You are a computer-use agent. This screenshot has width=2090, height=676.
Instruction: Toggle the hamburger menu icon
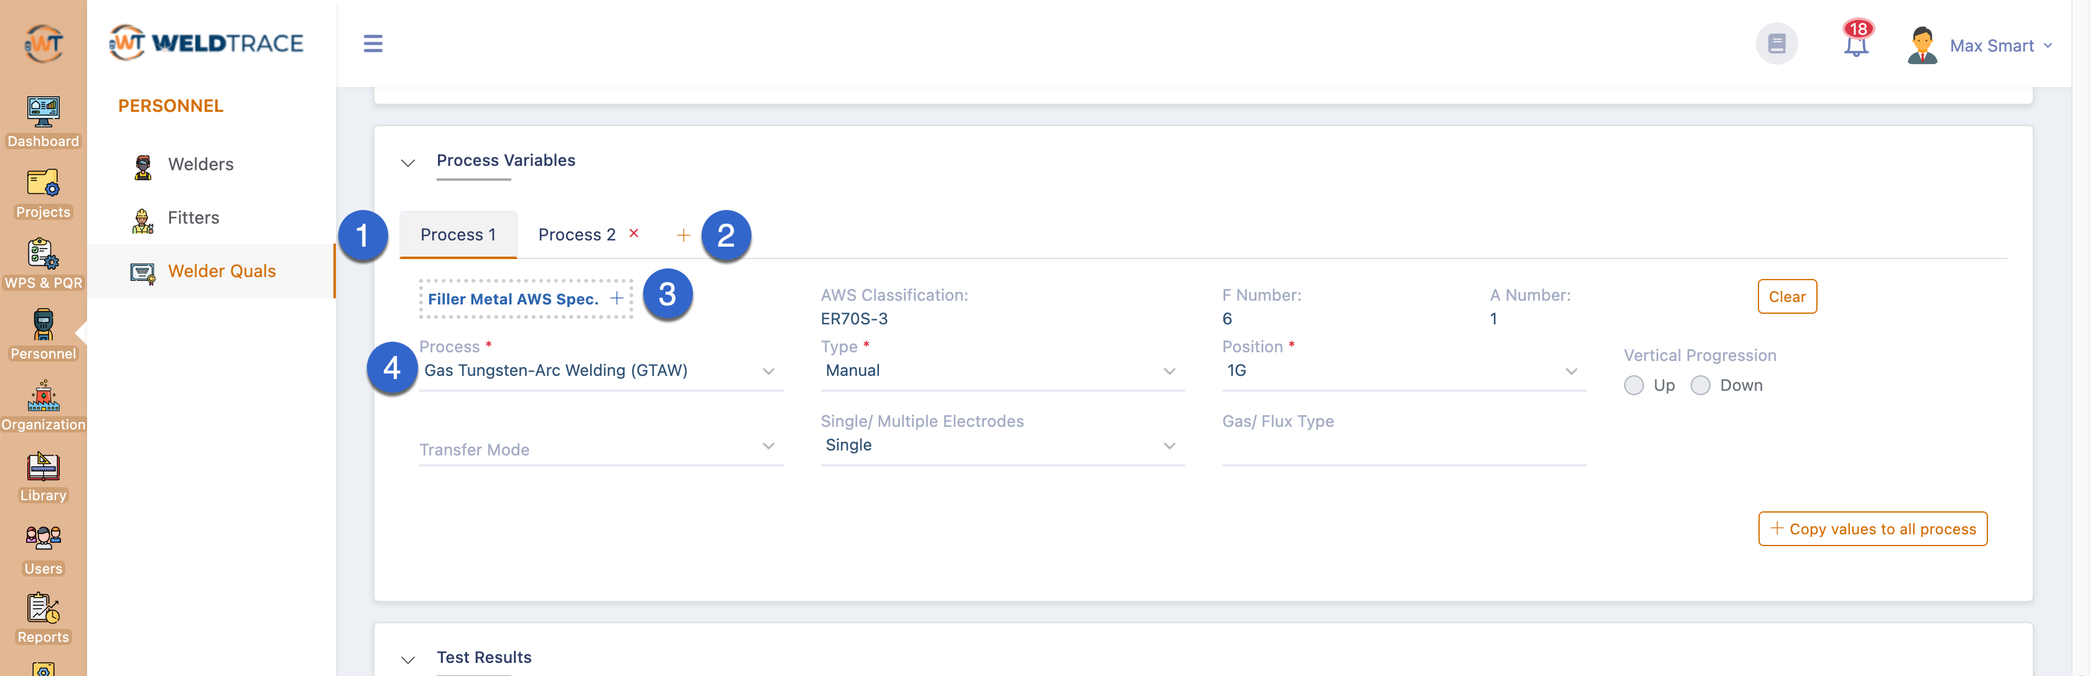373,43
